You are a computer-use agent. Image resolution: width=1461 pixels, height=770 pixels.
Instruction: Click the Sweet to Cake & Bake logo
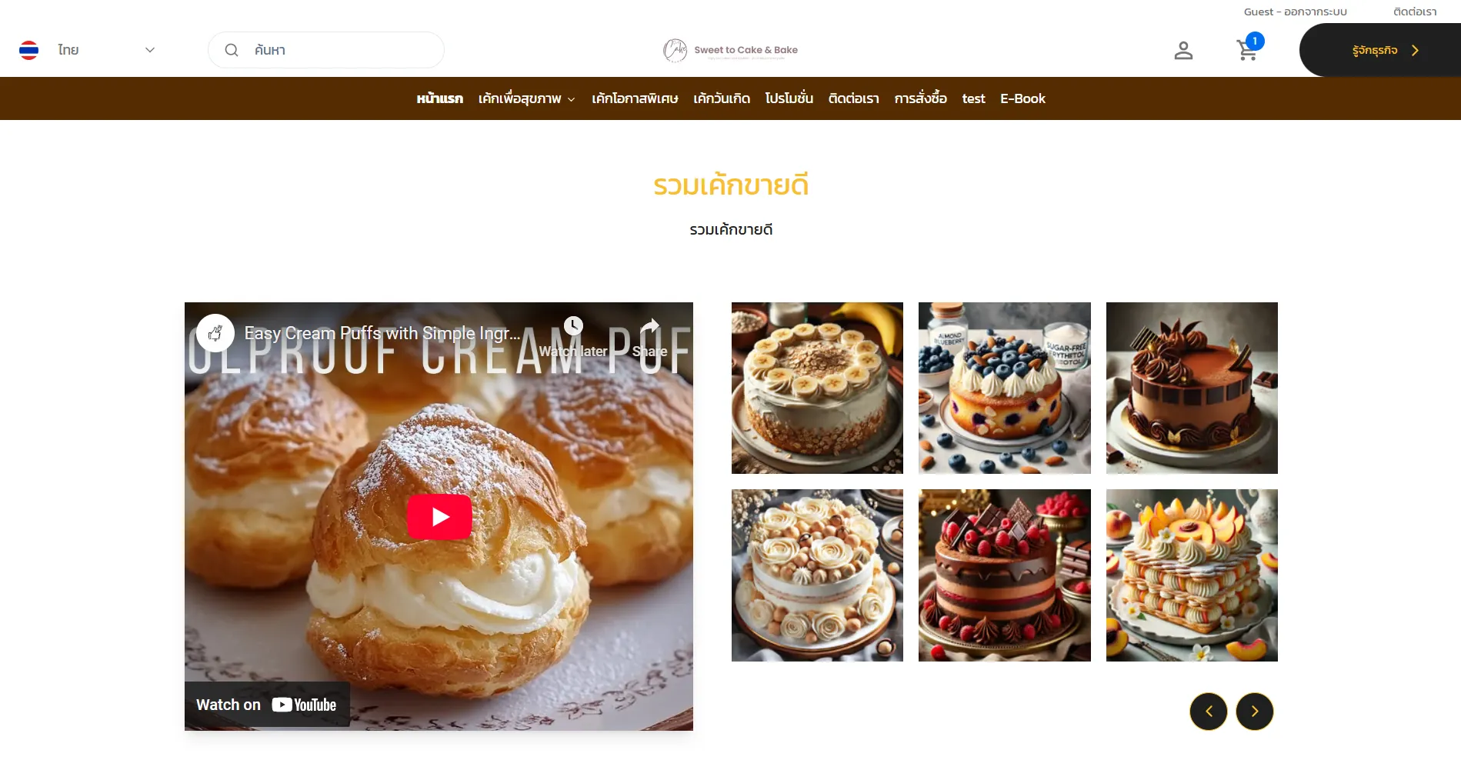730,50
